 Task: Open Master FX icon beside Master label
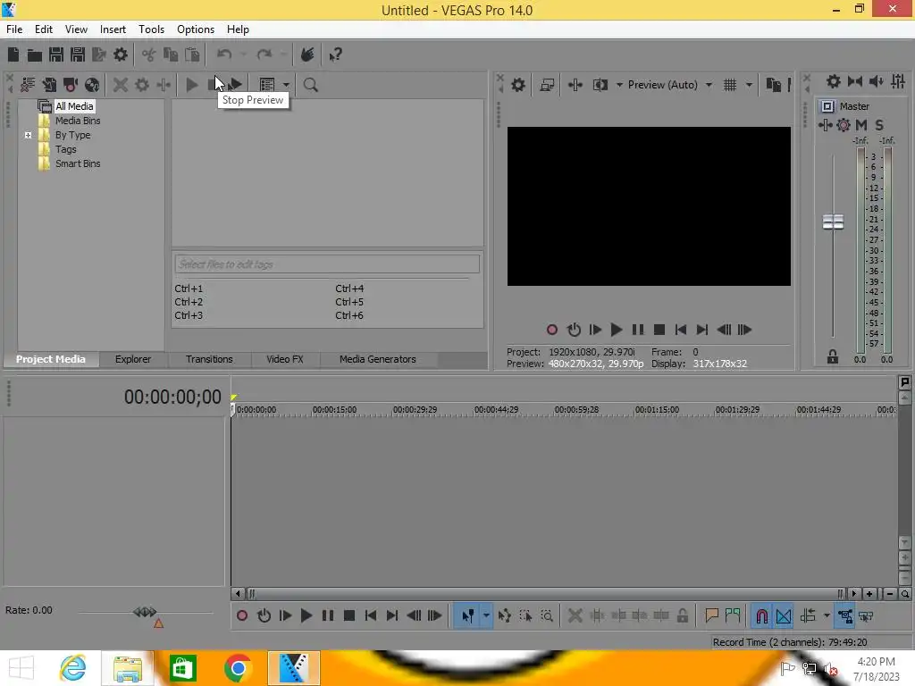point(827,106)
